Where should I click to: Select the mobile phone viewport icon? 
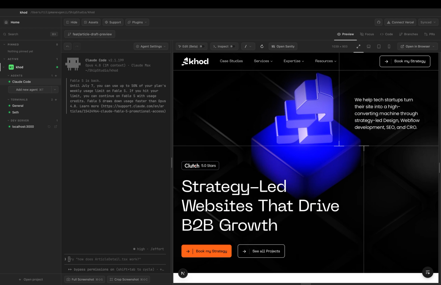pyautogui.click(x=389, y=46)
